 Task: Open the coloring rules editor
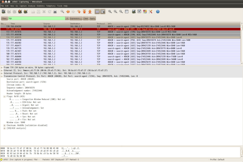145,11
